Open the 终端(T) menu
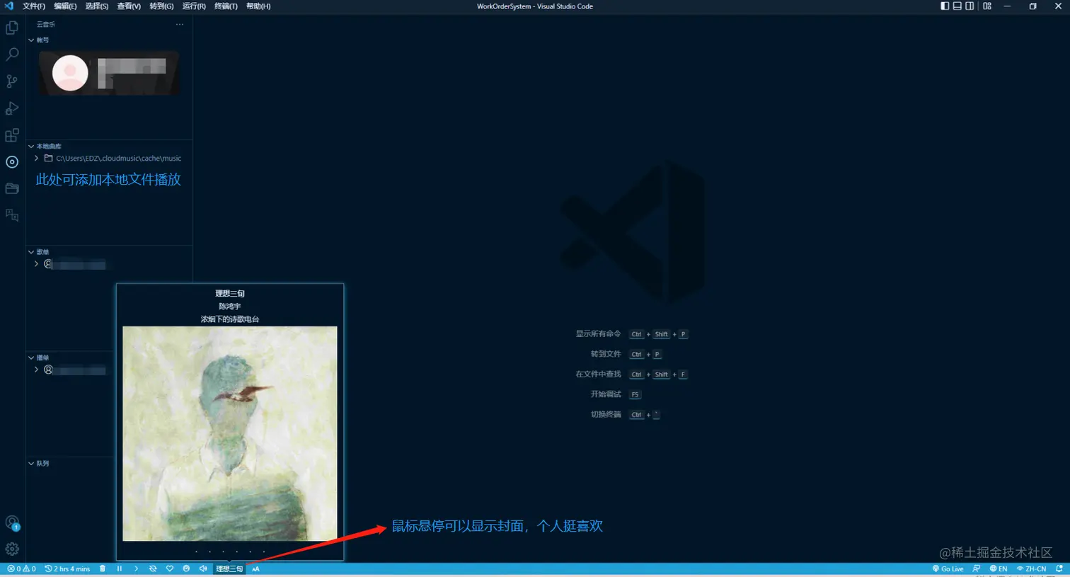Image resolution: width=1070 pixels, height=577 pixels. [226, 6]
